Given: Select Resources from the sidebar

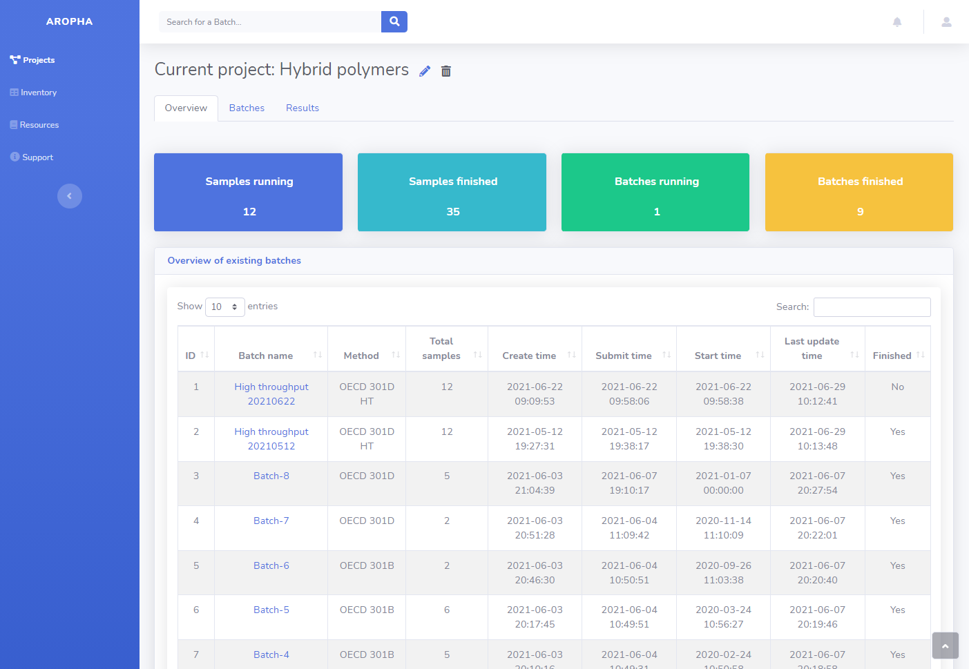Looking at the screenshot, I should 39,124.
